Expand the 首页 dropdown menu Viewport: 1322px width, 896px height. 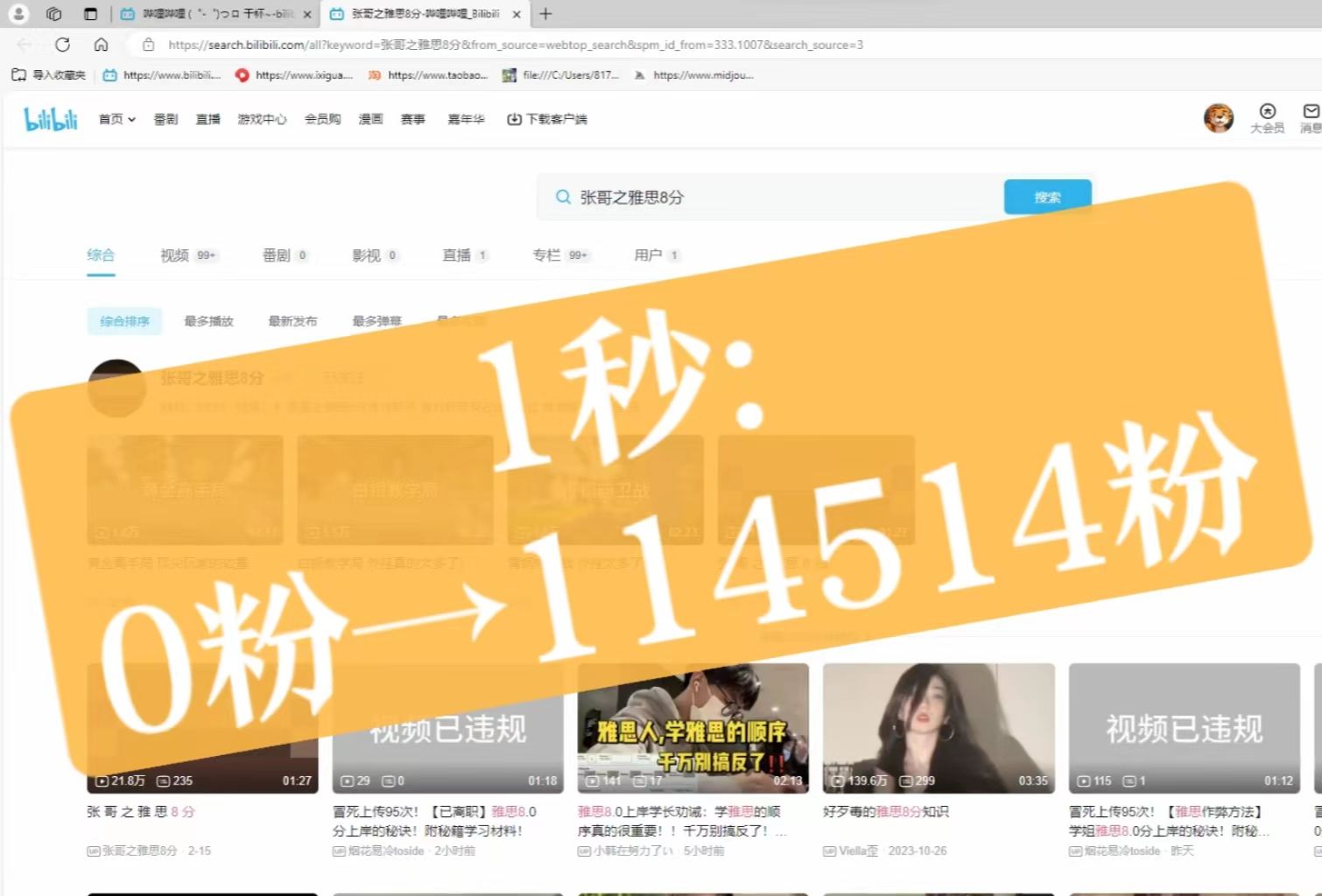click(117, 119)
